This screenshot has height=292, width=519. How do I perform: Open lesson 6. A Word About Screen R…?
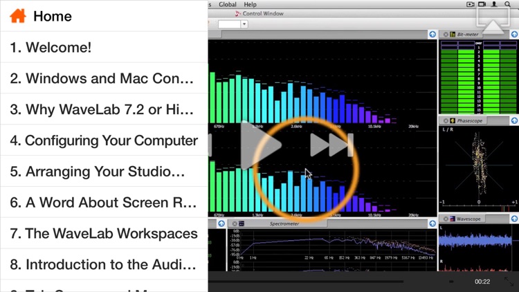click(104, 203)
